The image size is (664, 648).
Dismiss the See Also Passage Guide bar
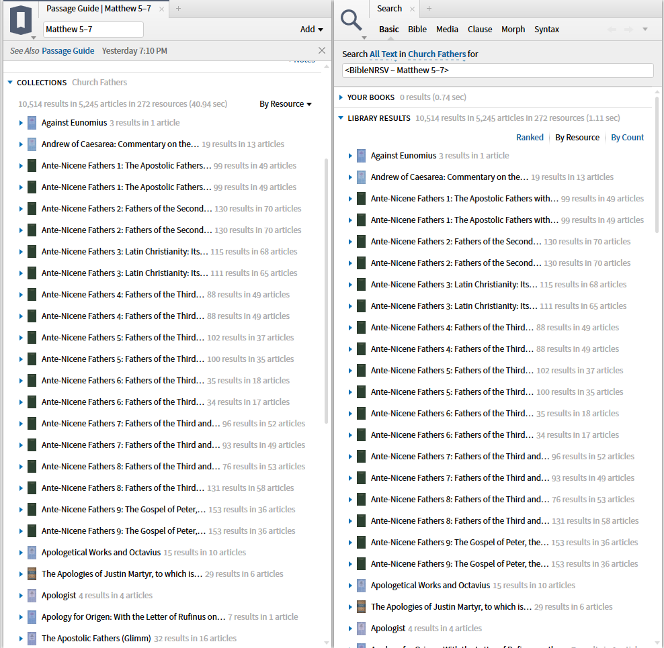(x=322, y=50)
